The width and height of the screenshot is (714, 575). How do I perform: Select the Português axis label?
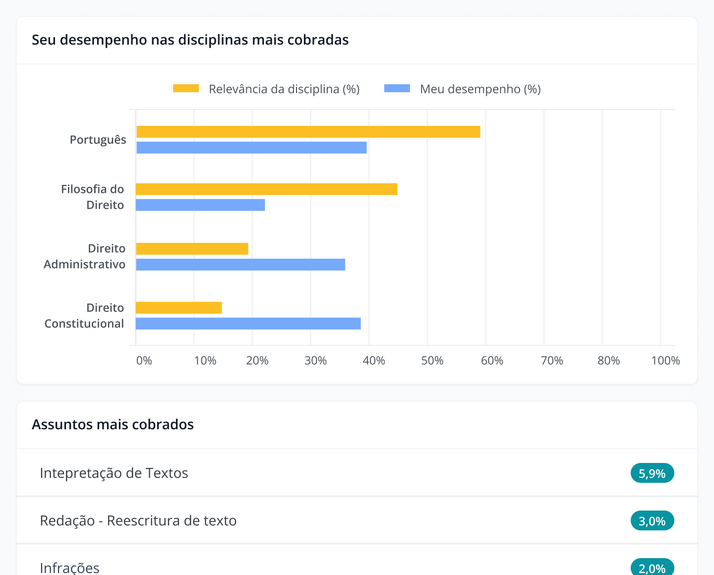click(98, 139)
